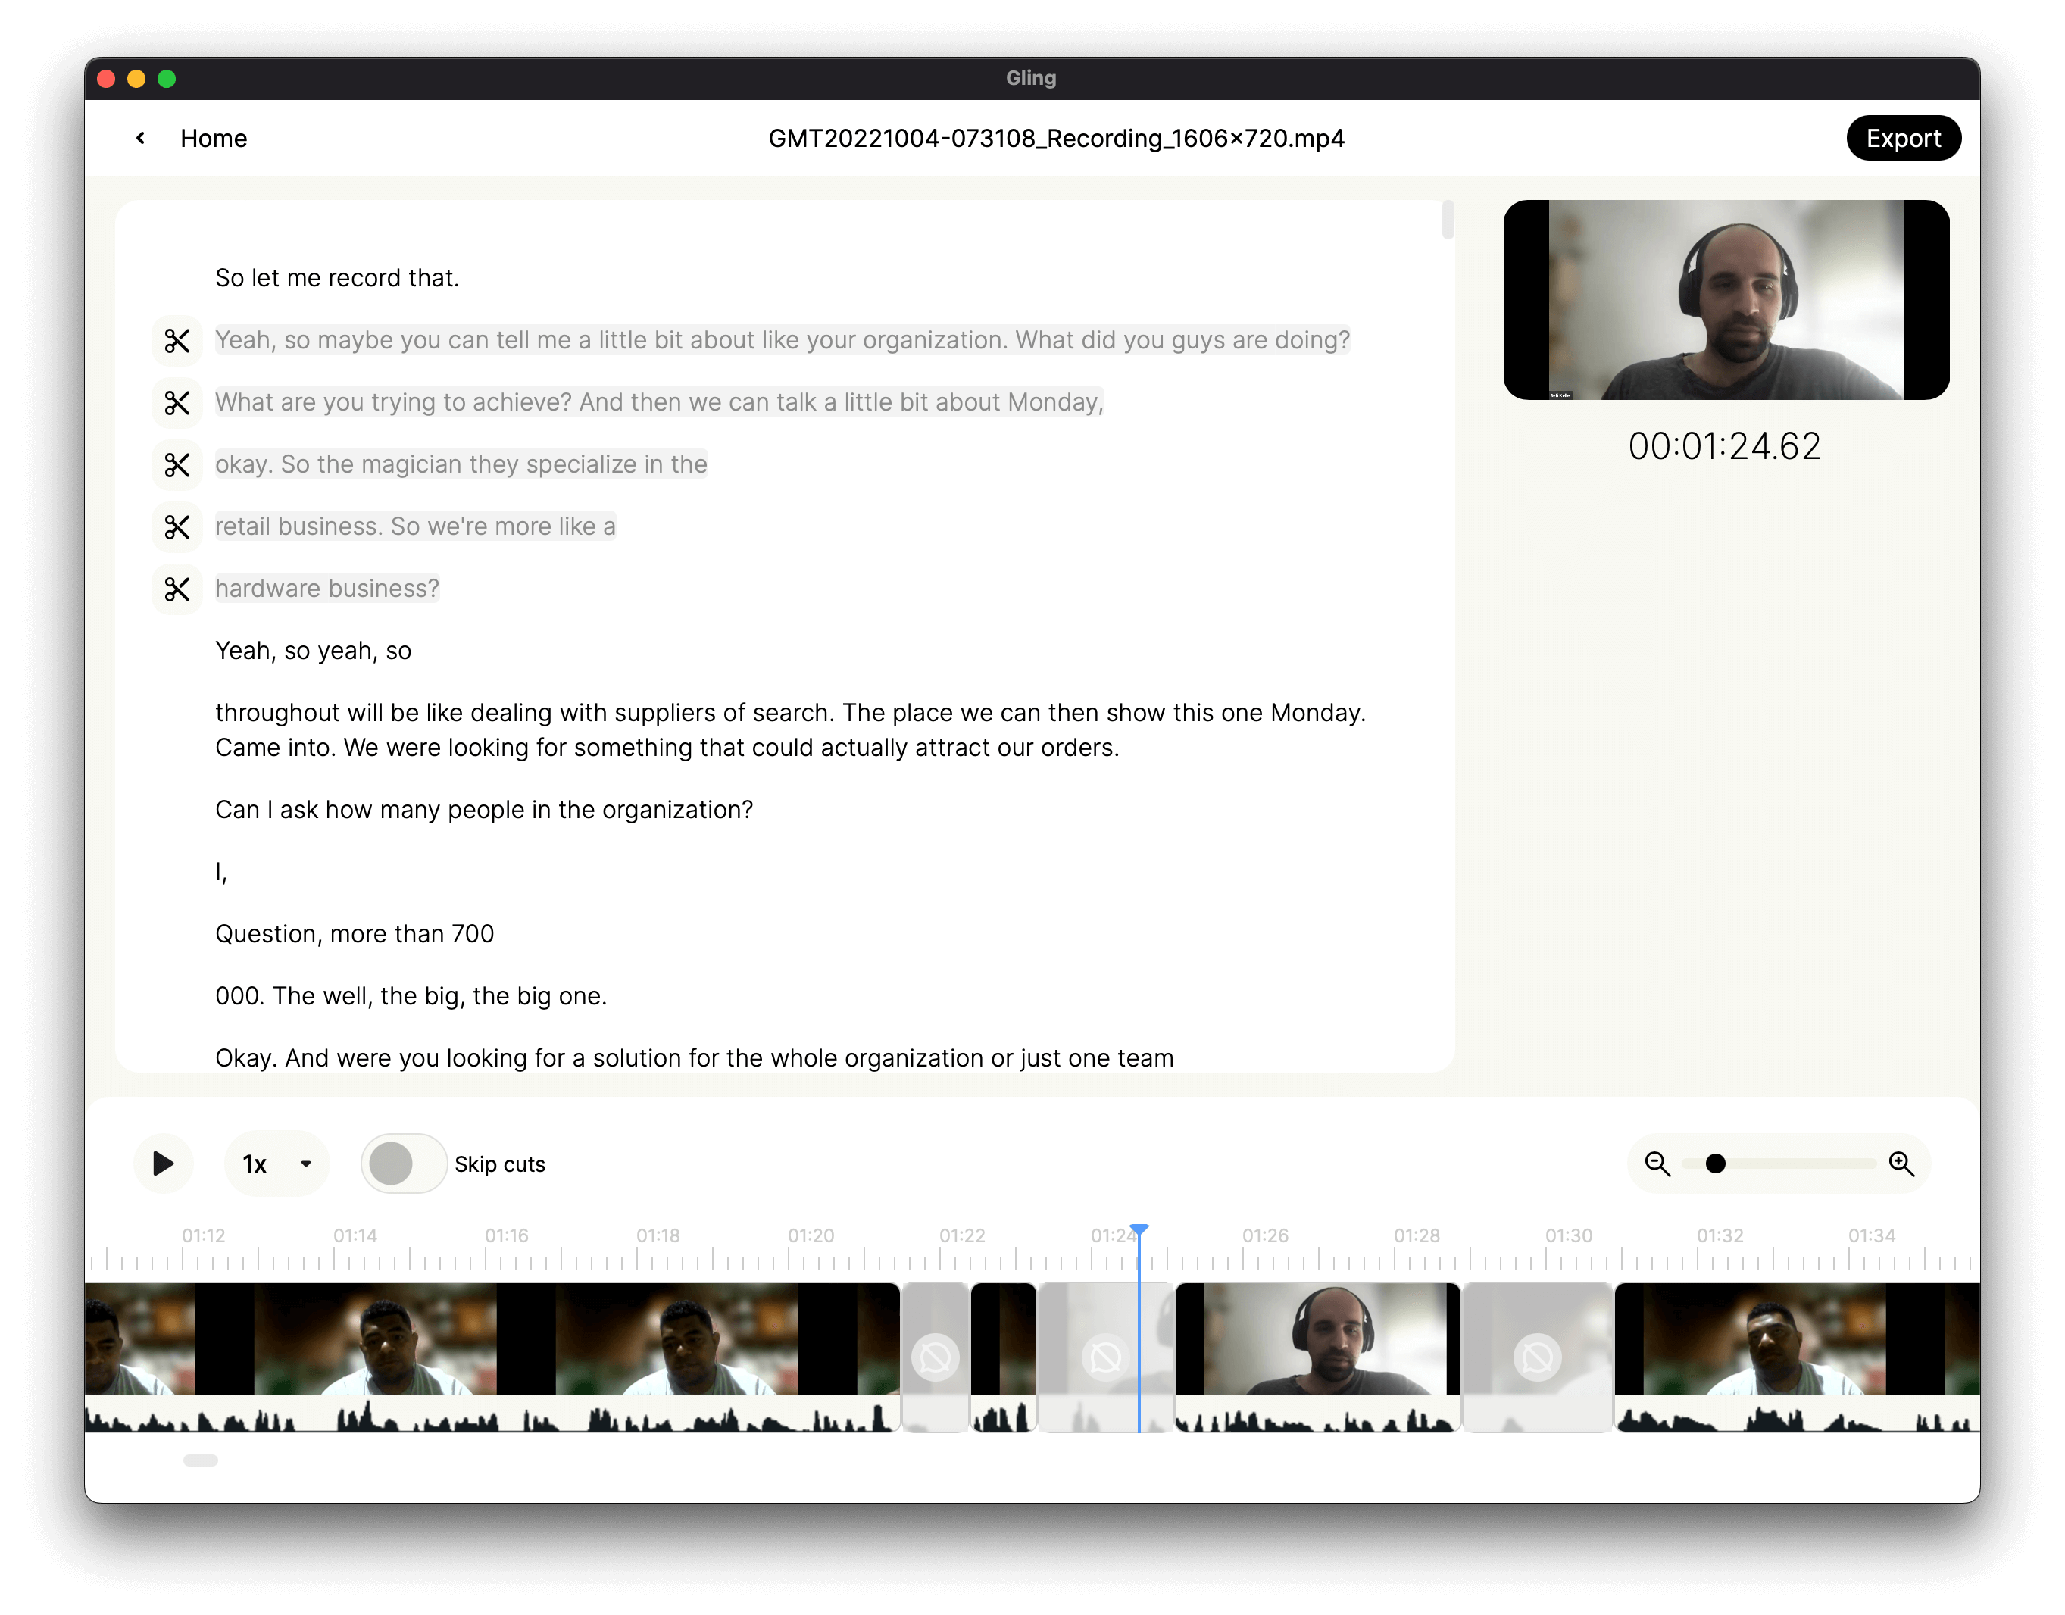2065x1615 pixels.
Task: Click scissors beside 'retail business. So we're'
Action: coord(177,526)
